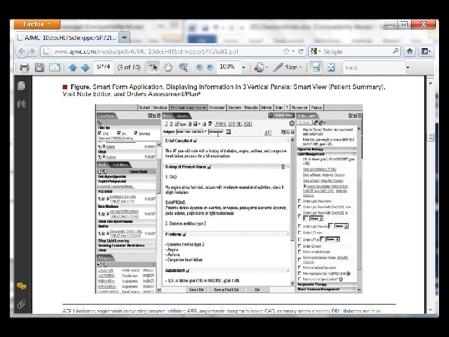Viewport: 449px width, 337px height.
Task: Select the Admin tab in the figure
Action: 266,107
